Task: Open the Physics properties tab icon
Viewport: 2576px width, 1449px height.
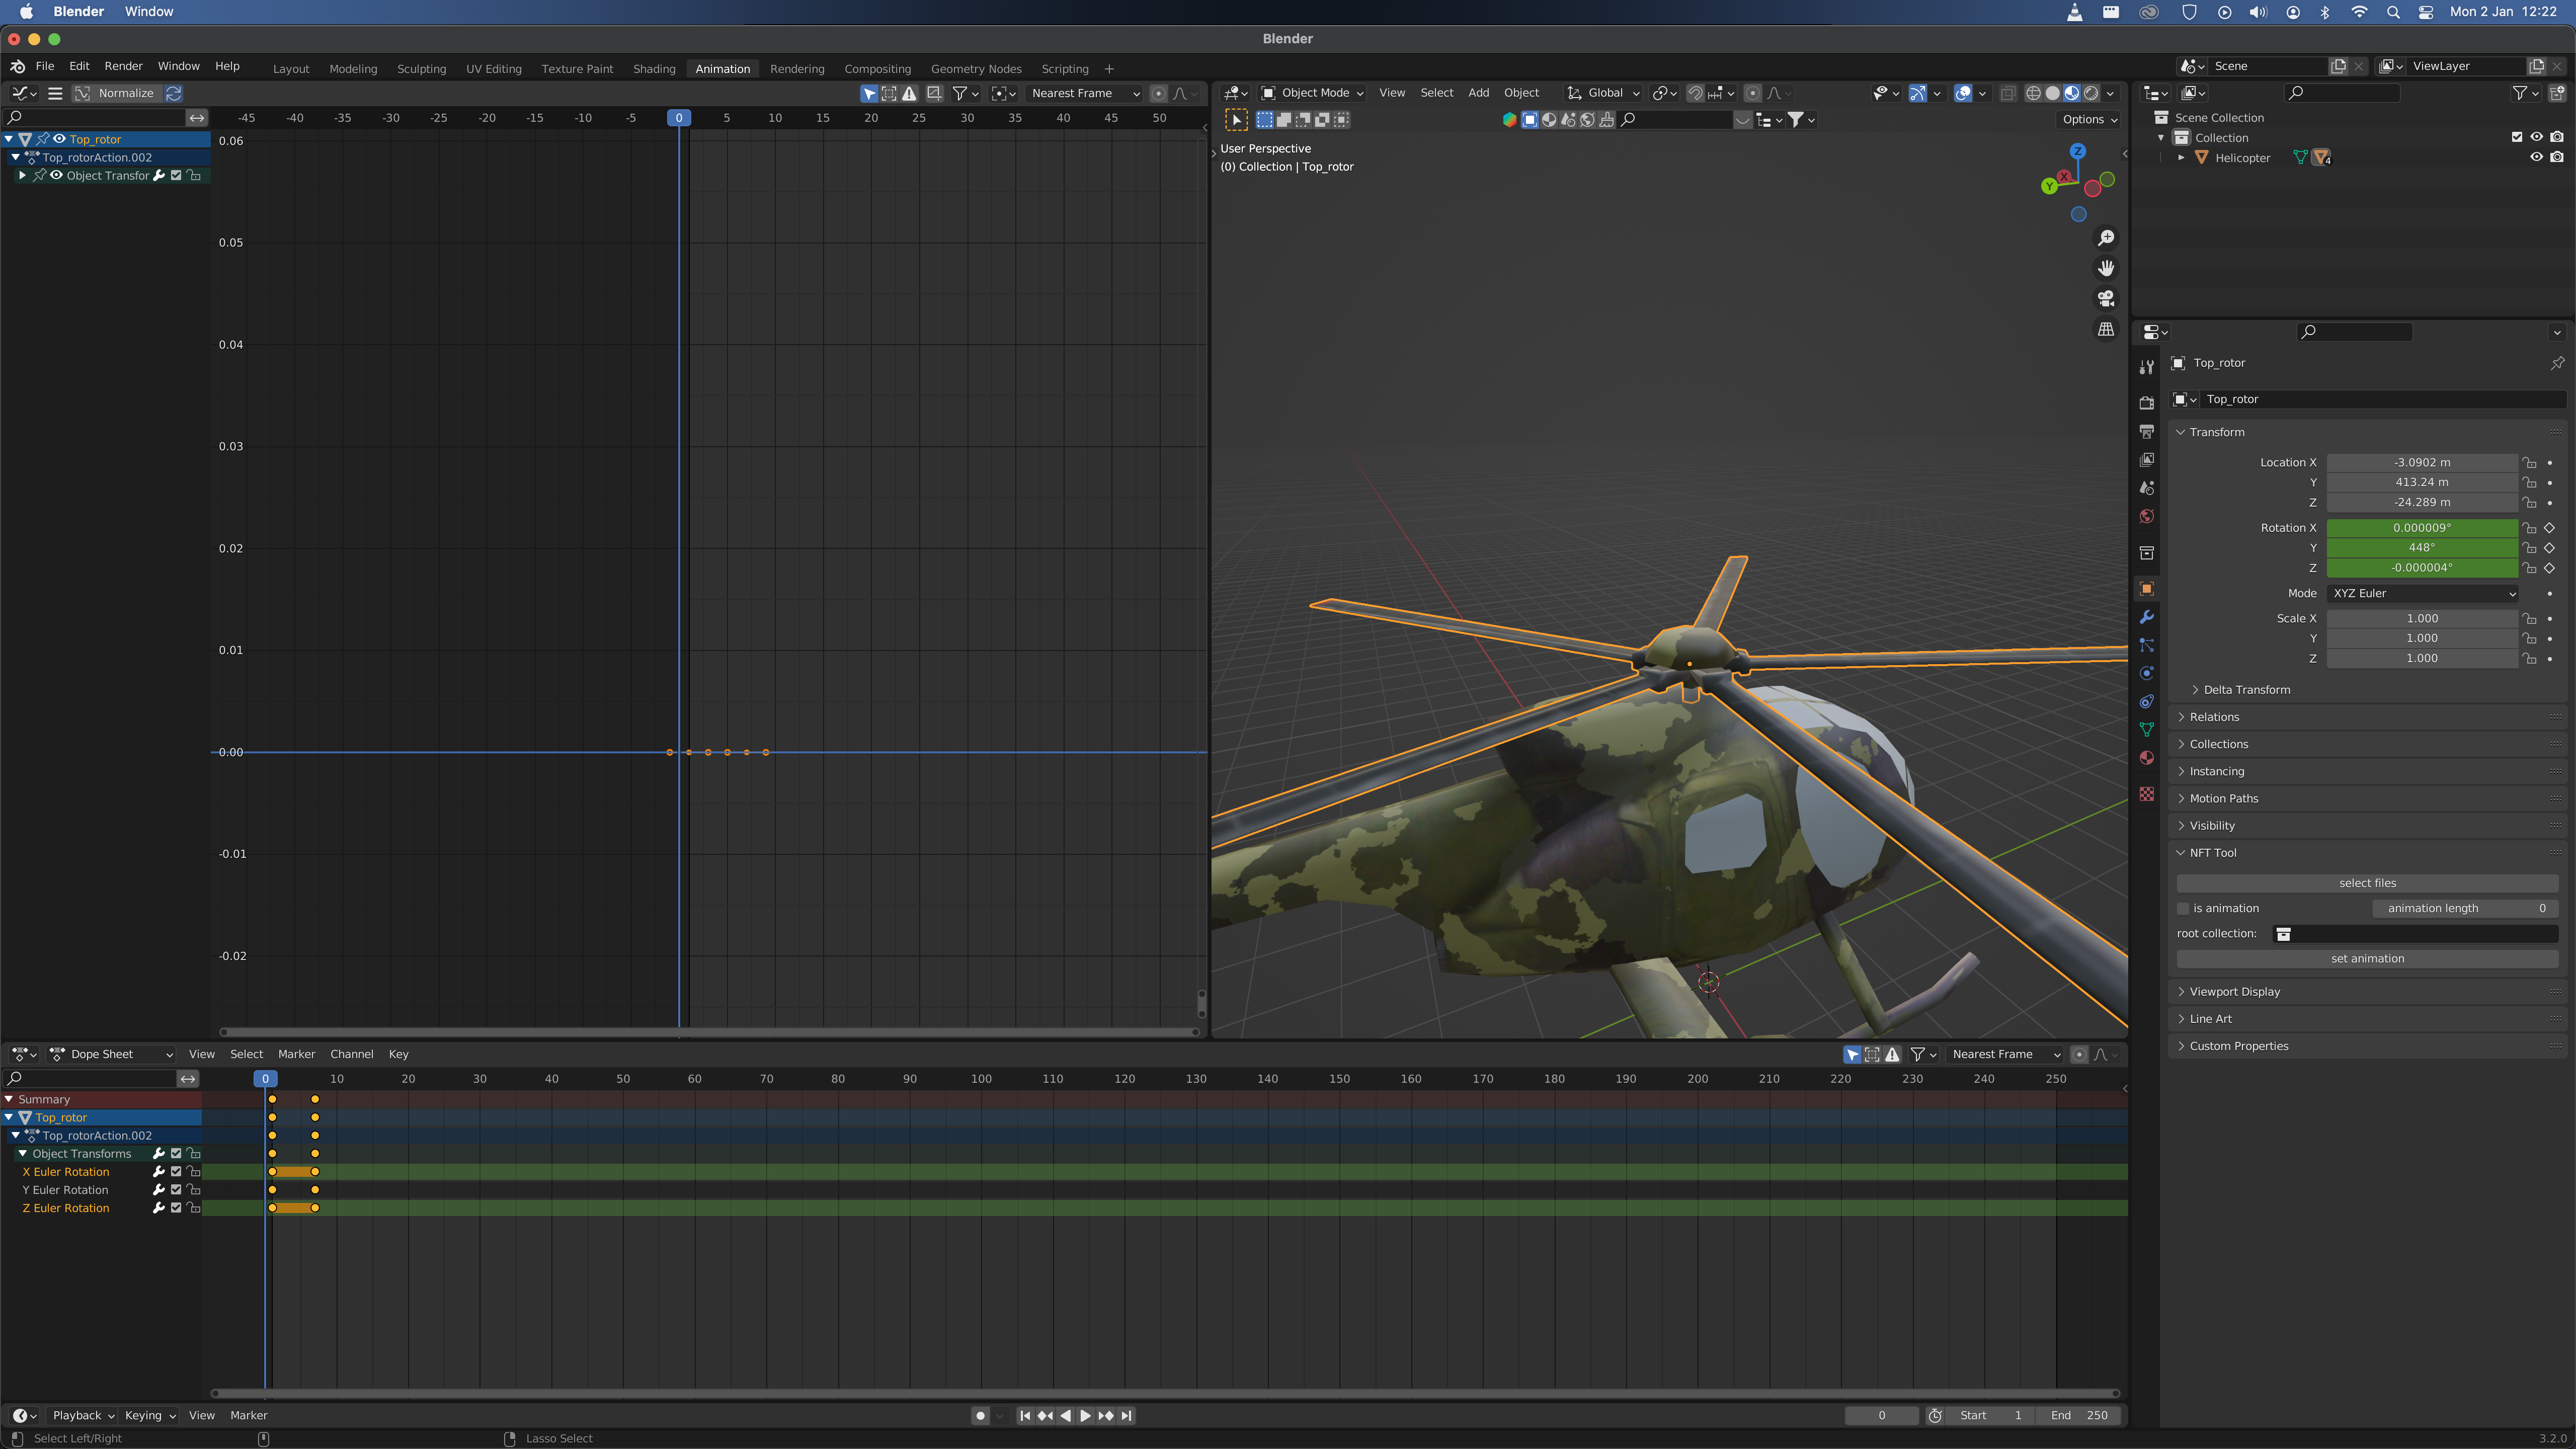Action: (2146, 673)
